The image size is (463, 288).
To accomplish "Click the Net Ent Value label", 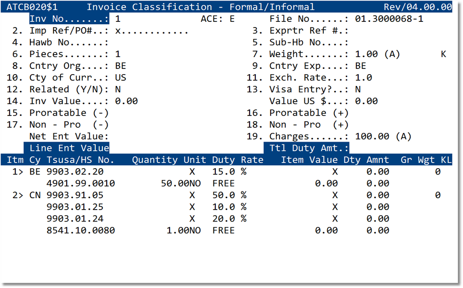I will point(69,137).
